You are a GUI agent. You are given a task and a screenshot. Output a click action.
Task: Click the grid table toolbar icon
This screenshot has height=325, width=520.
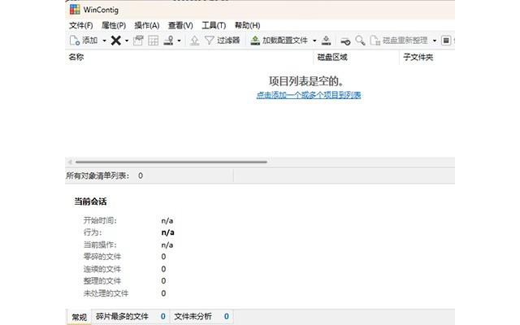pos(154,41)
